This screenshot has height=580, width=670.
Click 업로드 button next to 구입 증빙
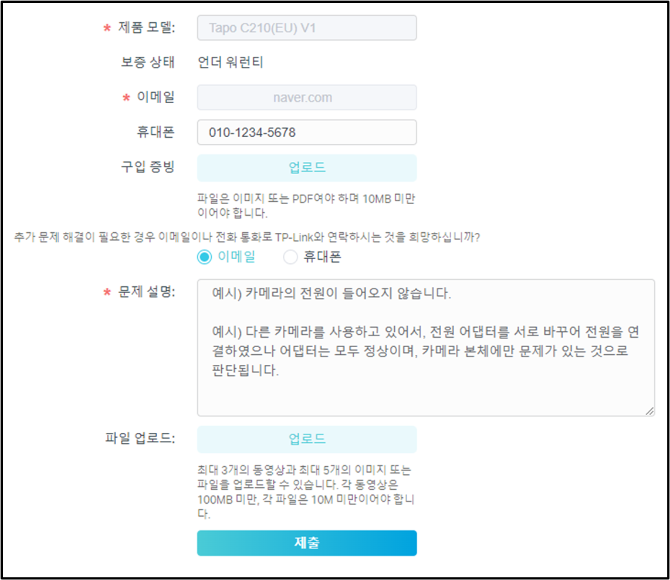306,168
